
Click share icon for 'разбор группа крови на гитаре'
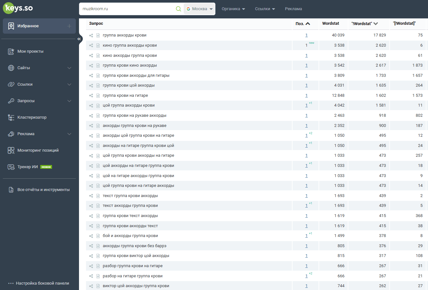point(91,266)
